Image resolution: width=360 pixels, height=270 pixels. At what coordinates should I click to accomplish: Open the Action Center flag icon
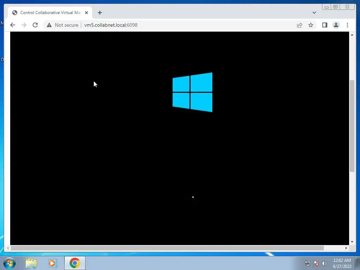tap(316, 263)
